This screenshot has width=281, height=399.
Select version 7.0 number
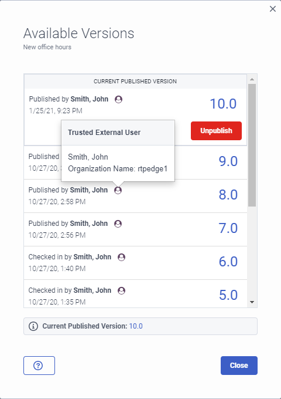pyautogui.click(x=228, y=228)
